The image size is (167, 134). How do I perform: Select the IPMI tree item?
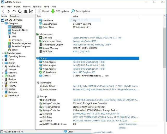point(14,37)
